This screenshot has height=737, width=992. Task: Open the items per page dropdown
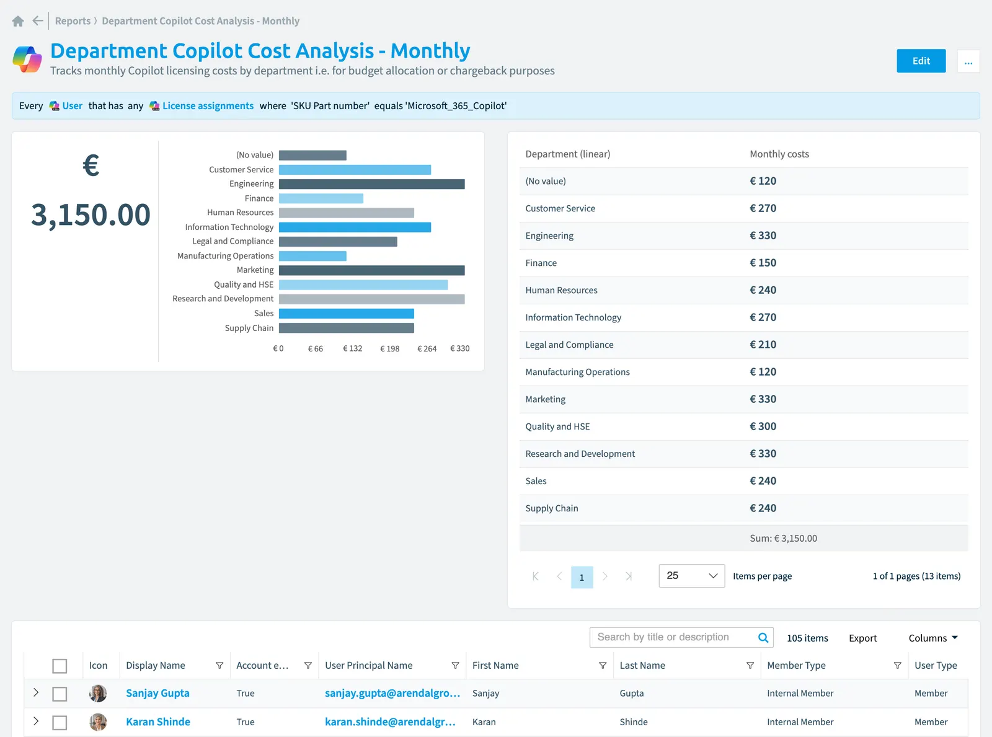[692, 576]
